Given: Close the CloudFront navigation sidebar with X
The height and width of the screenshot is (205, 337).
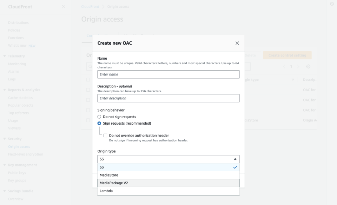Looking at the screenshot, I should coord(63,6).
